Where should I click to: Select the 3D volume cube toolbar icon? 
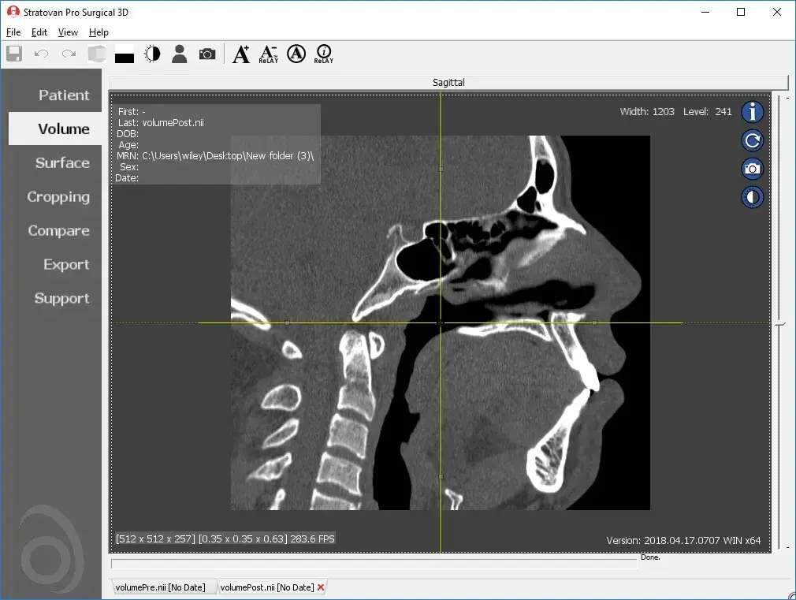[96, 54]
